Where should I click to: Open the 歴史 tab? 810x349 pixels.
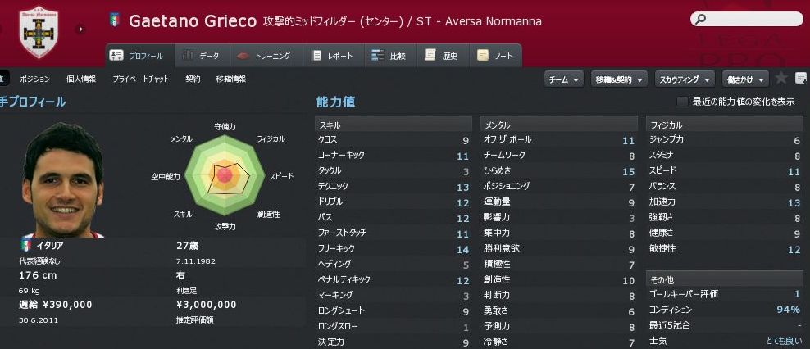pyautogui.click(x=442, y=56)
